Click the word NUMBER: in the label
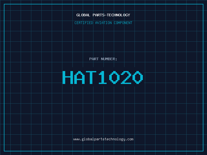This screenshot has height=155, width=207. [109, 59]
